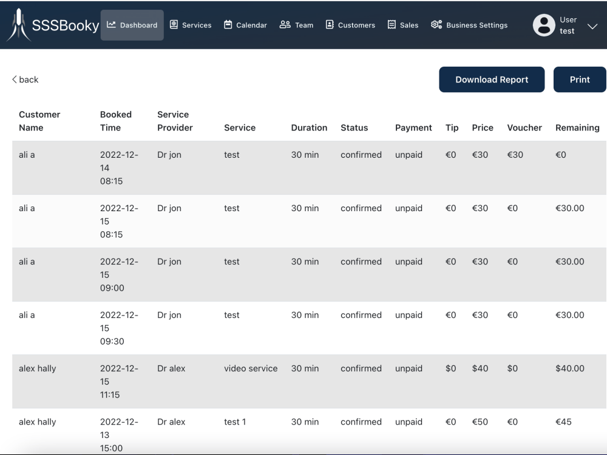The height and width of the screenshot is (455, 607).
Task: Click Download Report
Action: click(x=492, y=79)
